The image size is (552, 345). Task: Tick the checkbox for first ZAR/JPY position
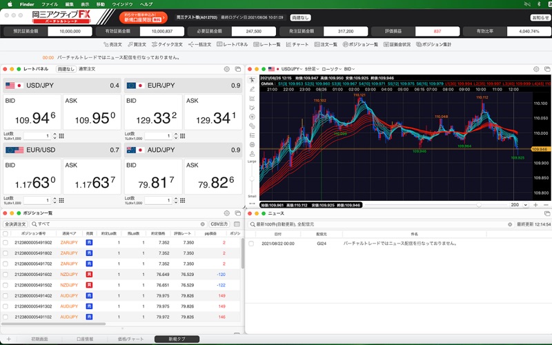coord(6,243)
